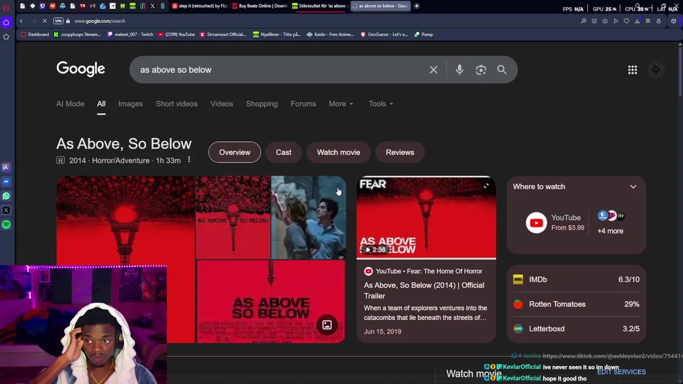Open the couple movie still image

[x=308, y=218]
